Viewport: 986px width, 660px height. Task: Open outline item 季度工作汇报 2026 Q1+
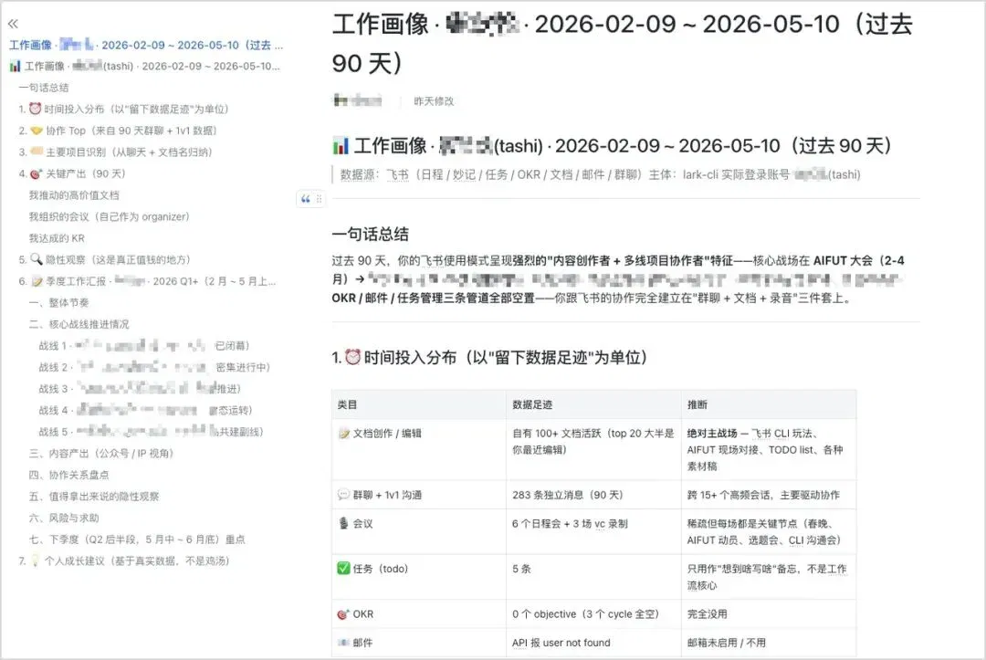pyautogui.click(x=147, y=281)
